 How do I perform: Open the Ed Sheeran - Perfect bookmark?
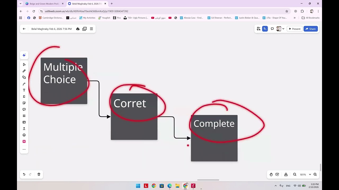point(220,18)
